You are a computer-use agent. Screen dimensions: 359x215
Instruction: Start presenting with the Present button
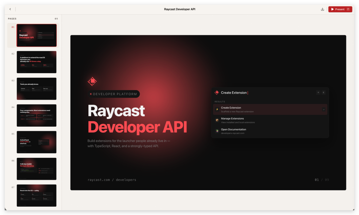[340, 9]
